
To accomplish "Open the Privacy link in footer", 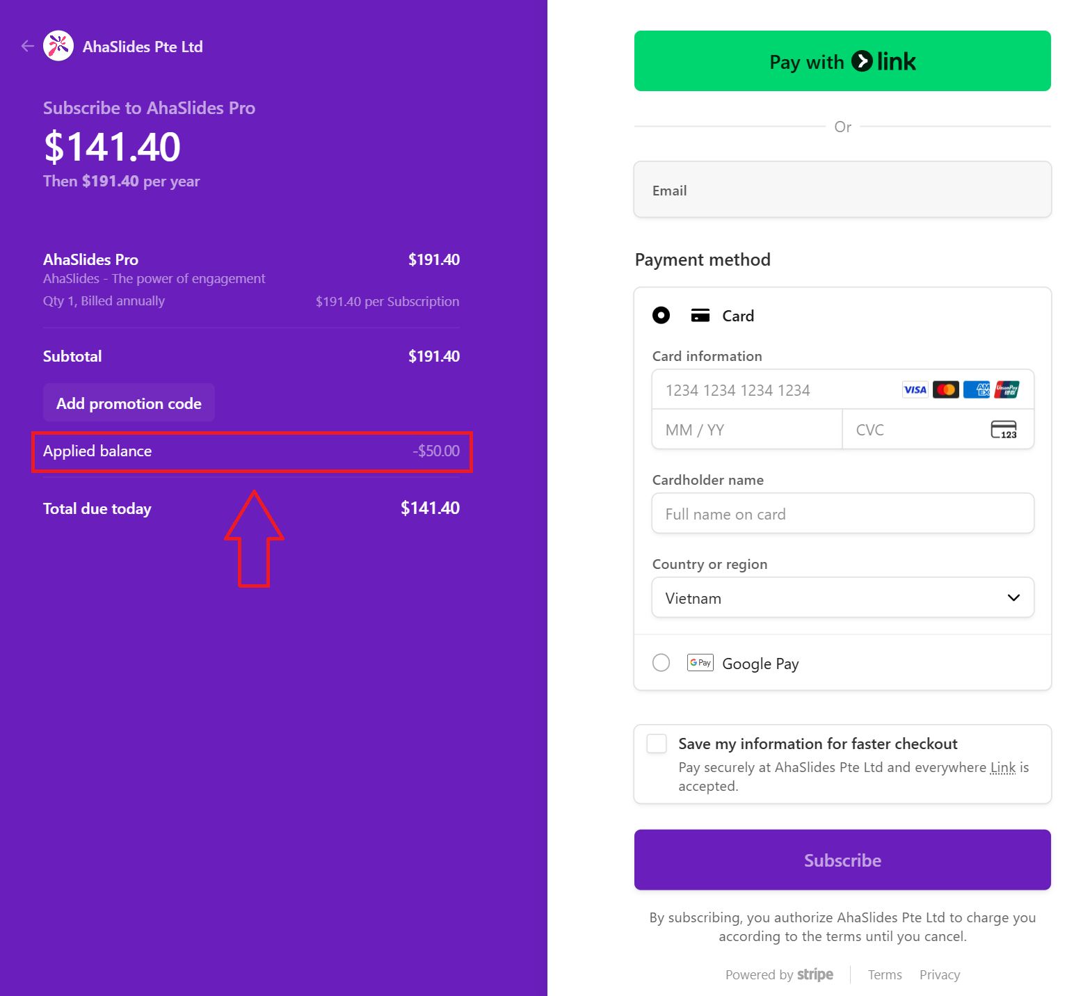I will [939, 974].
